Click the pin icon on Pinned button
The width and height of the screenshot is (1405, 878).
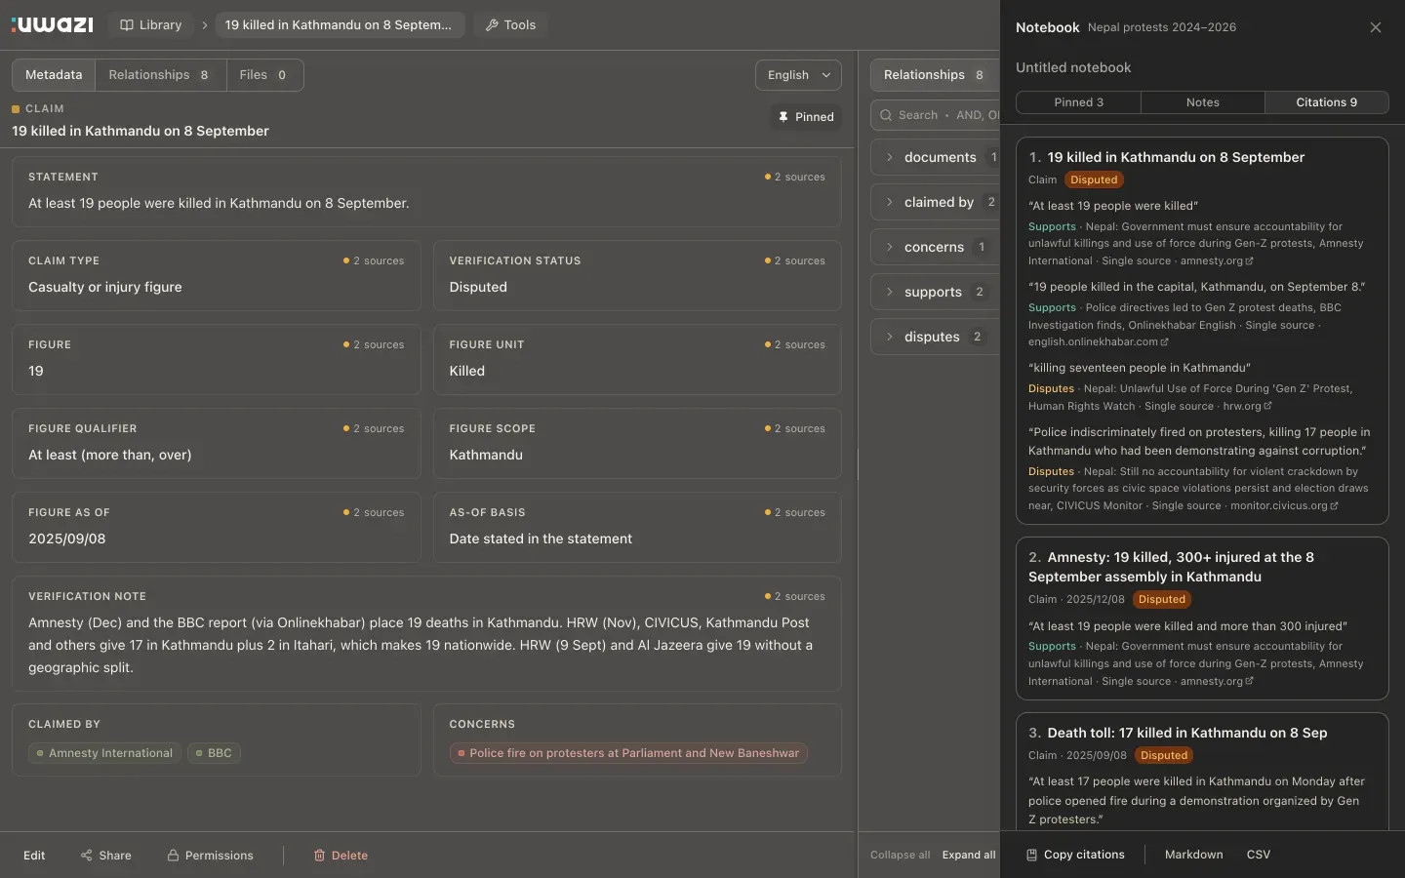coord(783,117)
